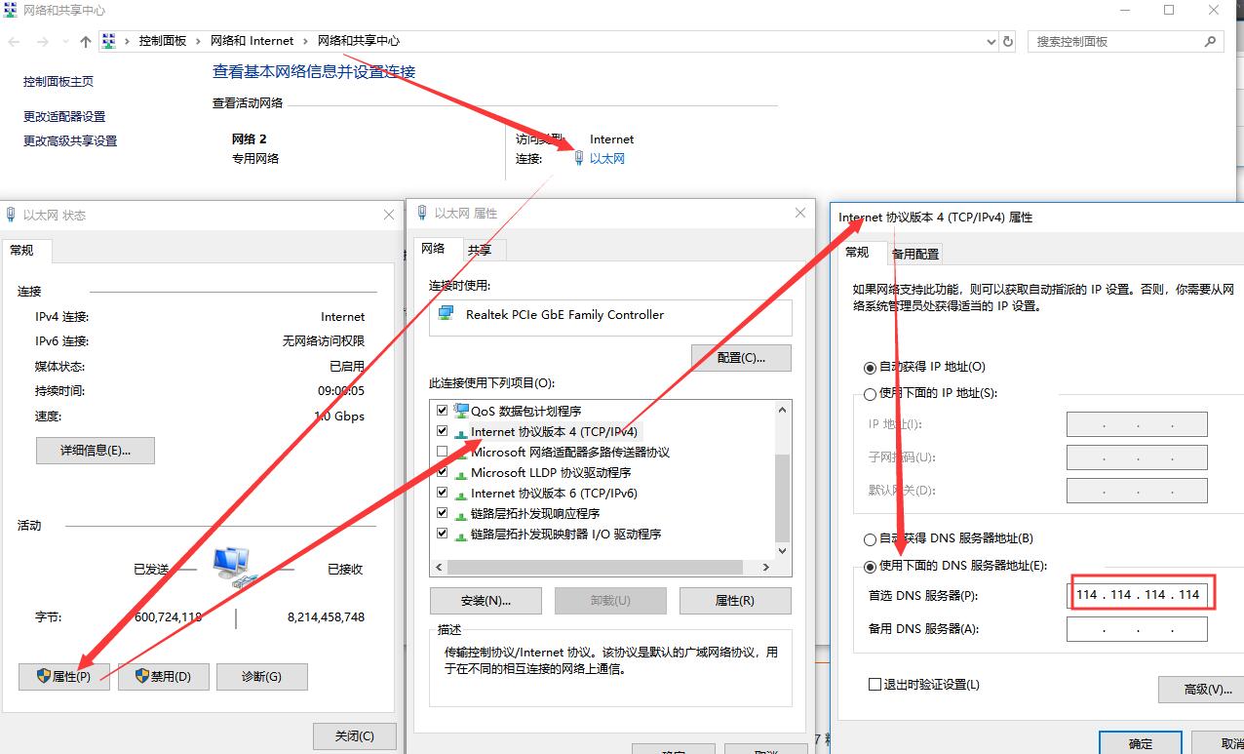Select Internet 协议版本 4 (TCP/IPv4) list item
This screenshot has width=1244, height=754.
(x=554, y=431)
